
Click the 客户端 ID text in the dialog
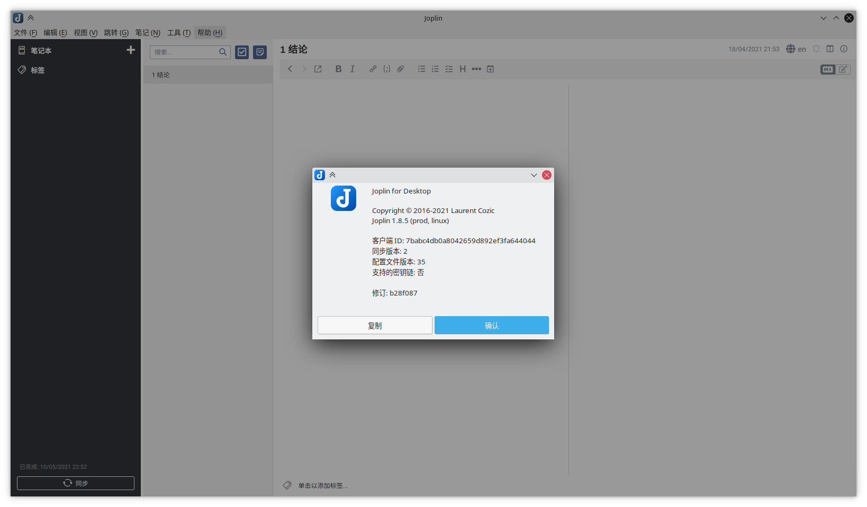click(x=454, y=241)
